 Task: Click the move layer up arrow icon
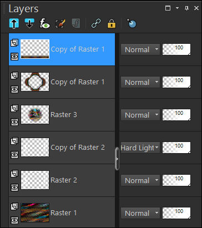[14, 23]
